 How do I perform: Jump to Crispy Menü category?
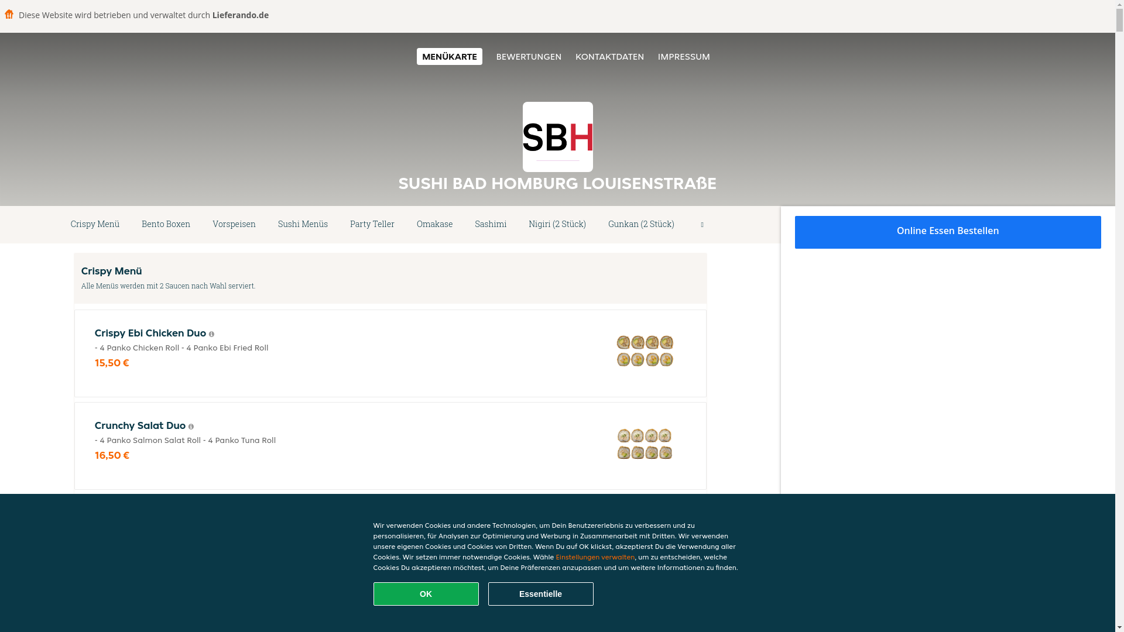coord(95,224)
